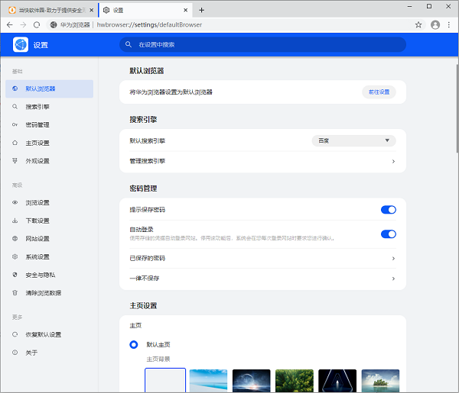Disable the 自动登录 switch
This screenshot has height=393, width=459.
pos(388,234)
